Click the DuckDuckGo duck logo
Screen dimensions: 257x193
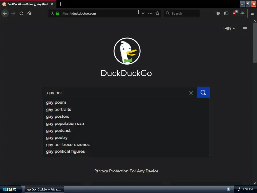[127, 51]
